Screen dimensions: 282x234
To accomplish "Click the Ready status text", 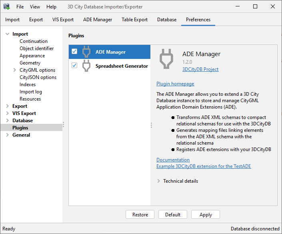I will click(9, 229).
